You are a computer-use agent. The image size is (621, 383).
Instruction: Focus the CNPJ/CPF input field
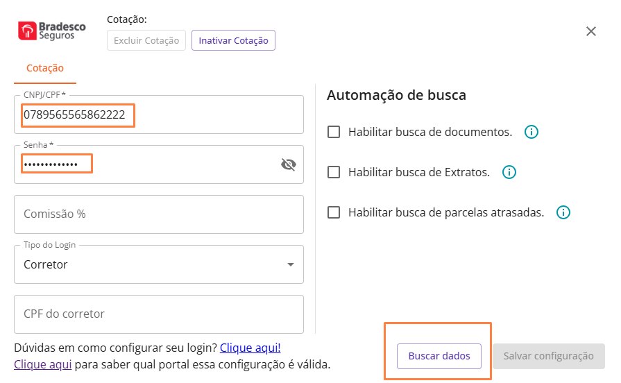click(160, 115)
